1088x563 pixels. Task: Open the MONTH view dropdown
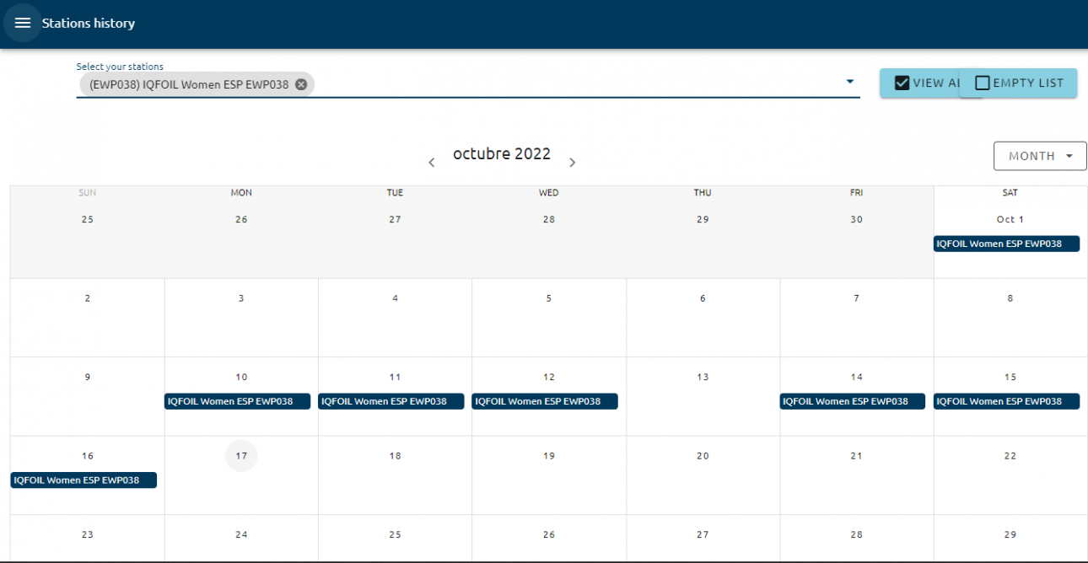click(x=1040, y=156)
